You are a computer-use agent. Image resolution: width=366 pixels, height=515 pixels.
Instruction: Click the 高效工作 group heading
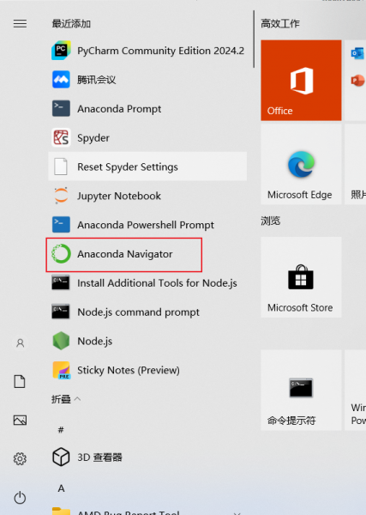(280, 23)
